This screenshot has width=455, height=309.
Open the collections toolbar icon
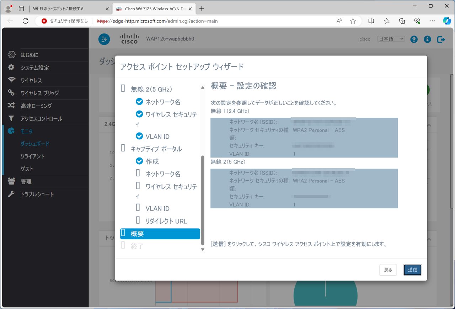402,21
